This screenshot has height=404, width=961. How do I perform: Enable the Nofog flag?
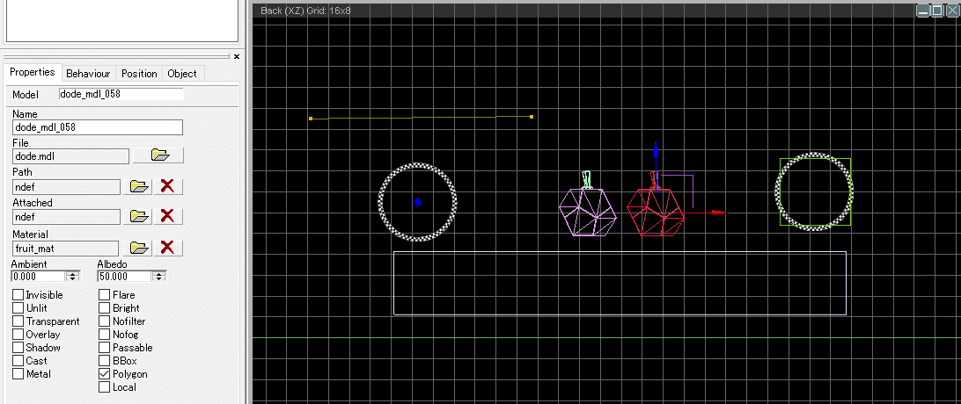point(104,335)
